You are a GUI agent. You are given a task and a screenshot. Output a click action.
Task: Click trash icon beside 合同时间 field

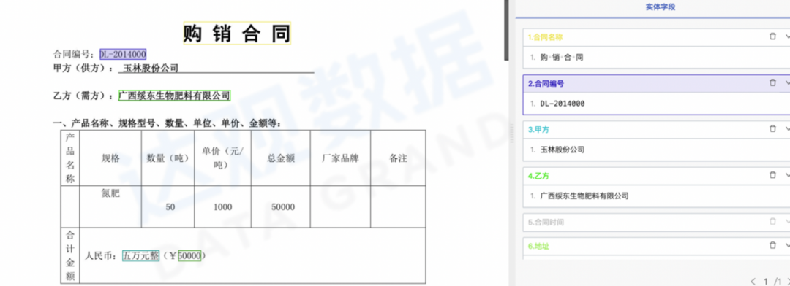tap(772, 221)
